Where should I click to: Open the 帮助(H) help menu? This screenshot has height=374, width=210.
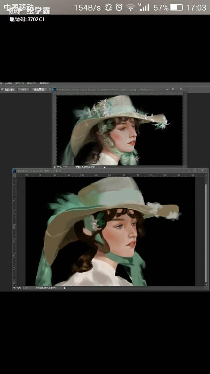pyautogui.click(x=44, y=83)
